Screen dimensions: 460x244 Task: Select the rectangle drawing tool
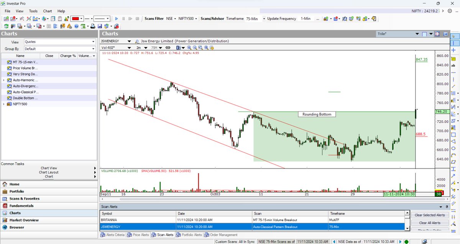453,134
